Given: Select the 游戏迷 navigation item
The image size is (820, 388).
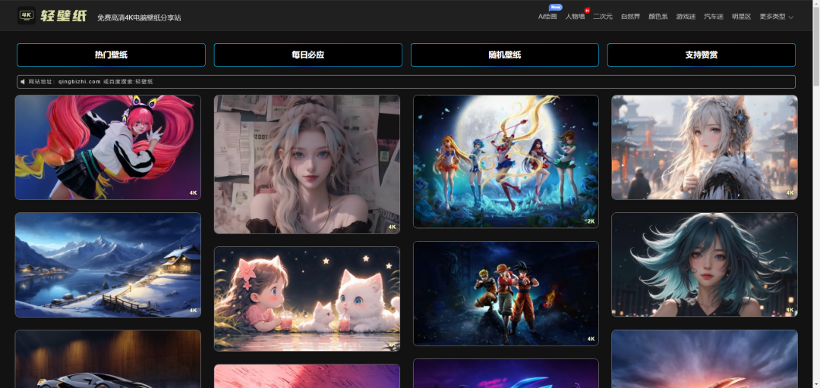Looking at the screenshot, I should pos(686,17).
